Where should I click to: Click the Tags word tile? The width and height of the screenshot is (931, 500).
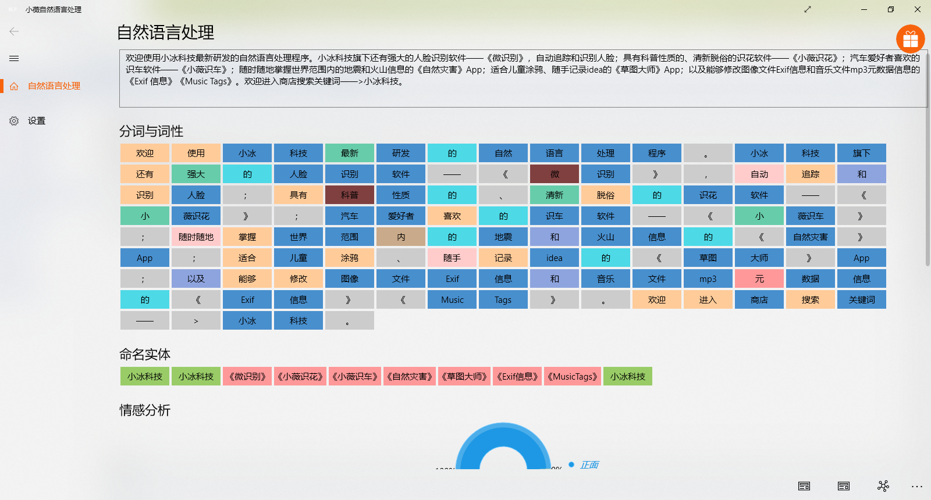coord(503,299)
